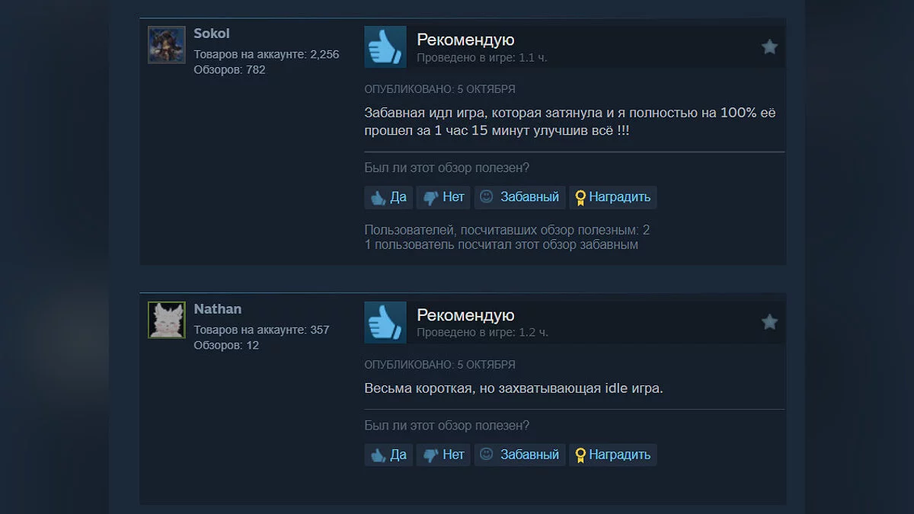Click Nathan's 'Рекомендую' review title

tap(465, 314)
